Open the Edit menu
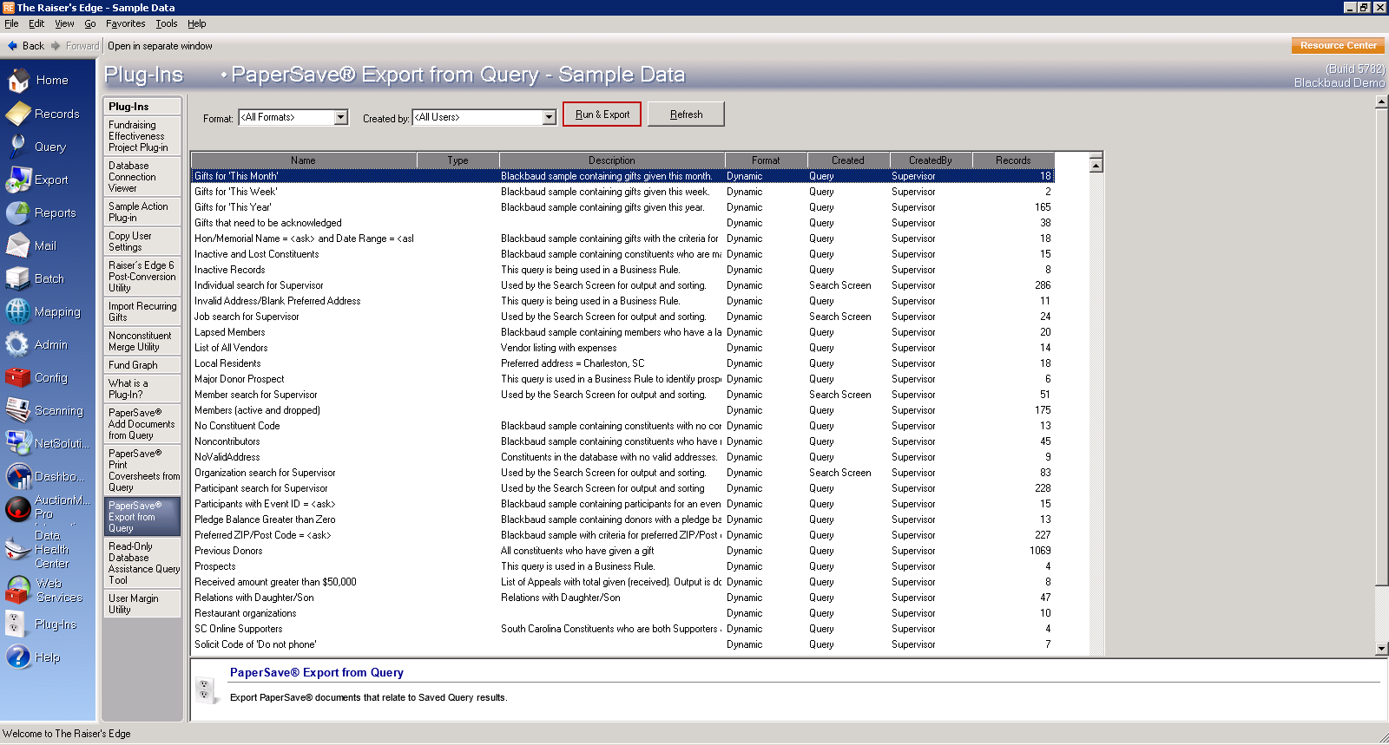The image size is (1389, 745). [x=36, y=23]
